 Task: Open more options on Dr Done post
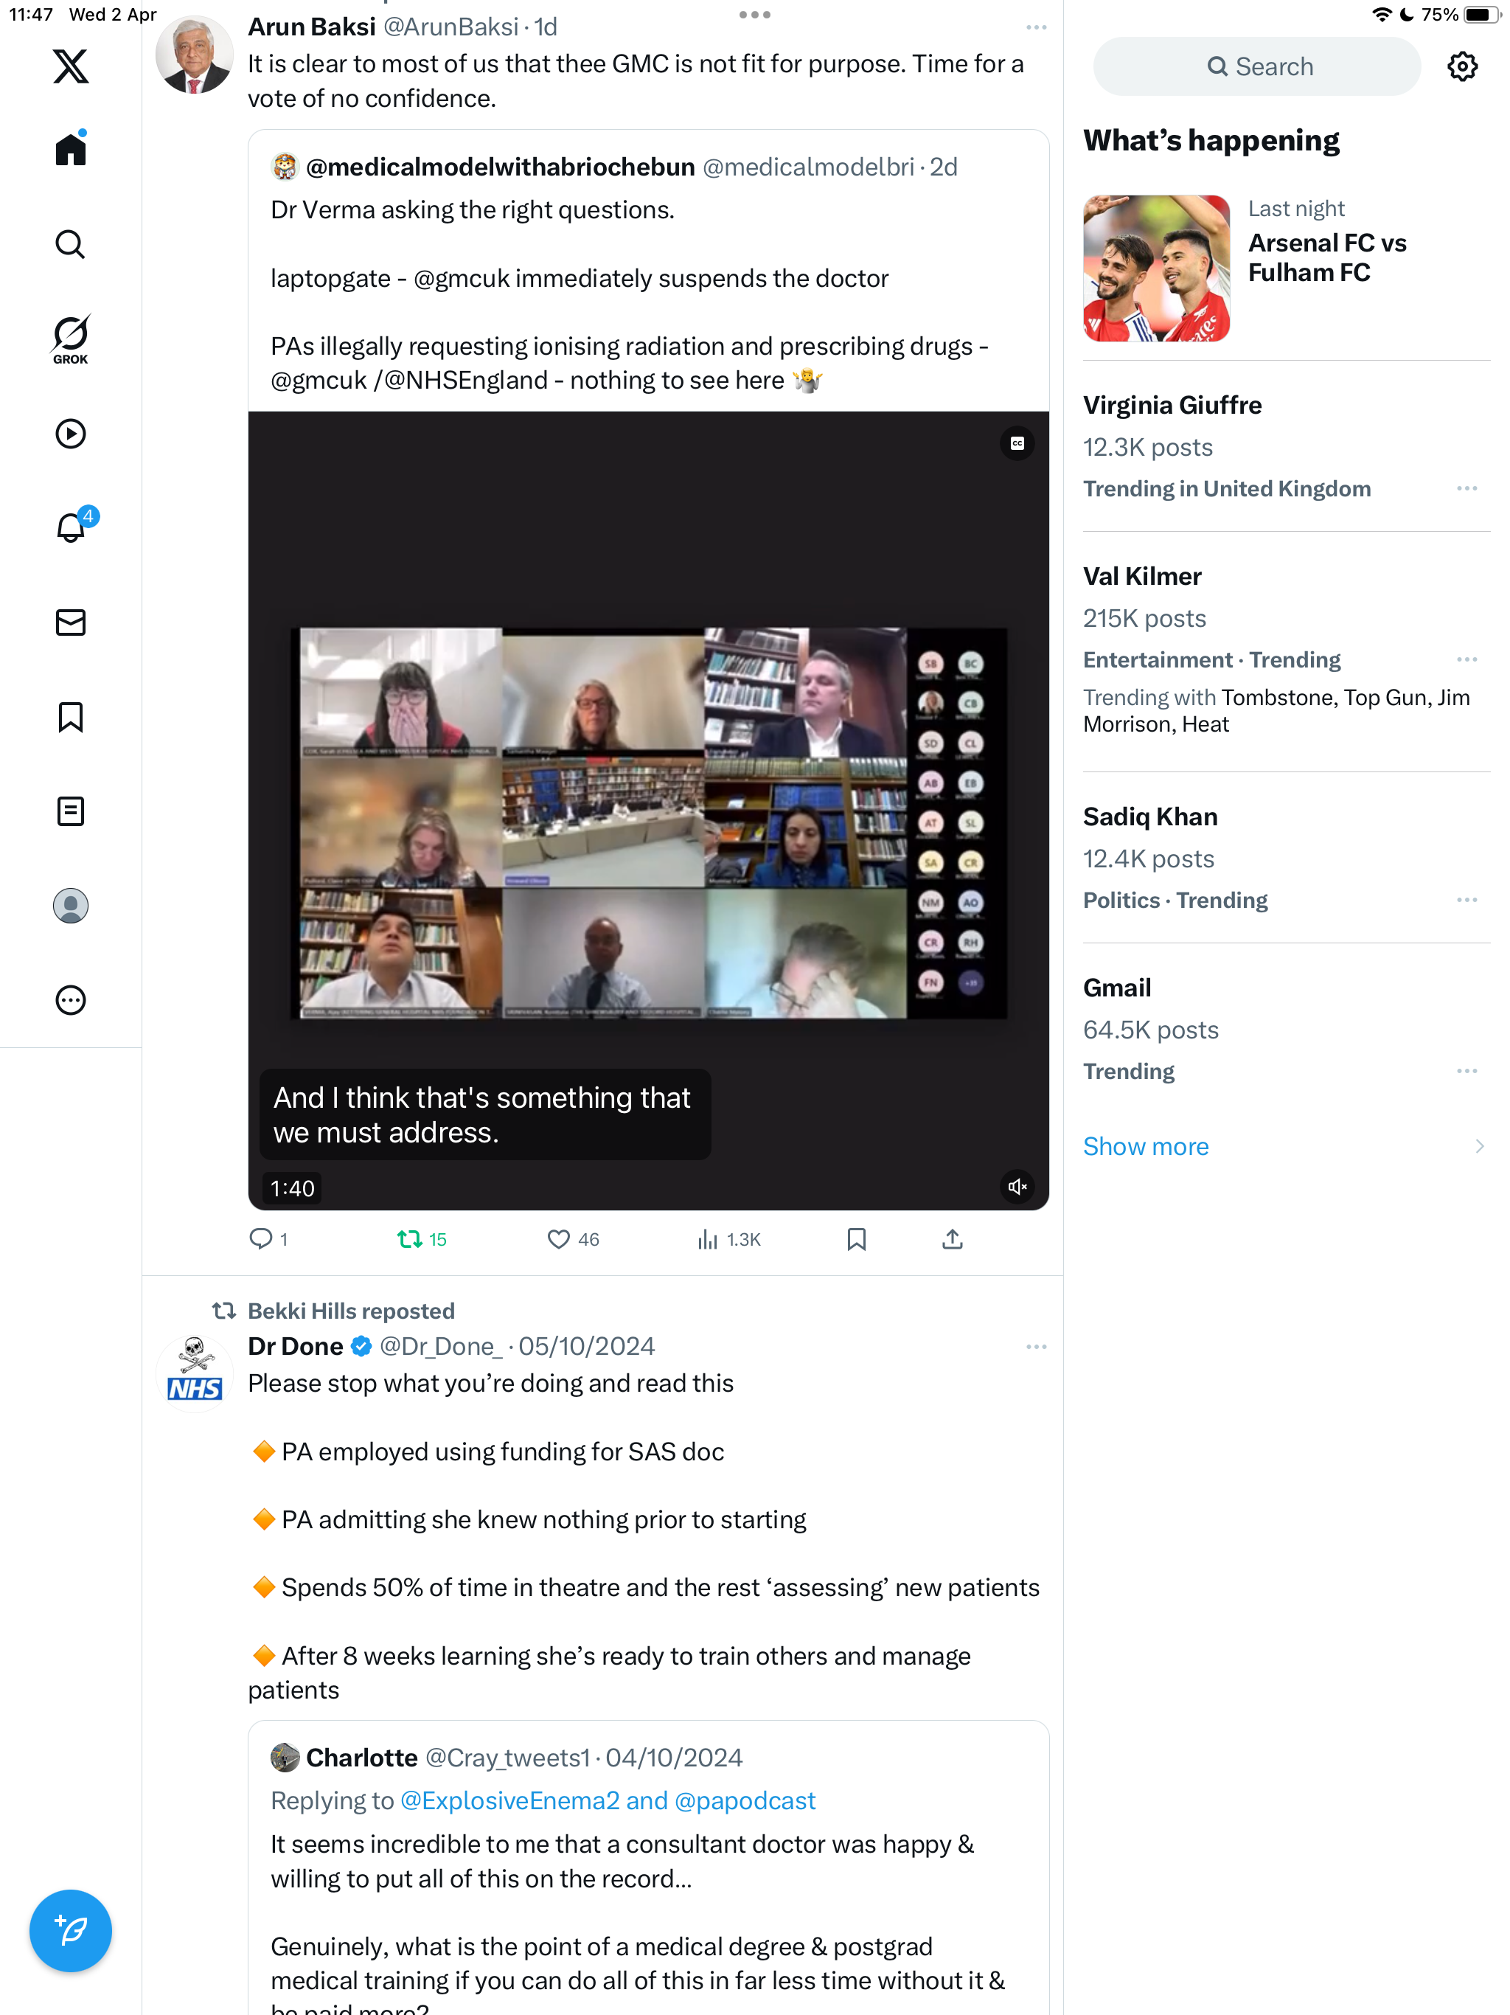coord(1035,1346)
